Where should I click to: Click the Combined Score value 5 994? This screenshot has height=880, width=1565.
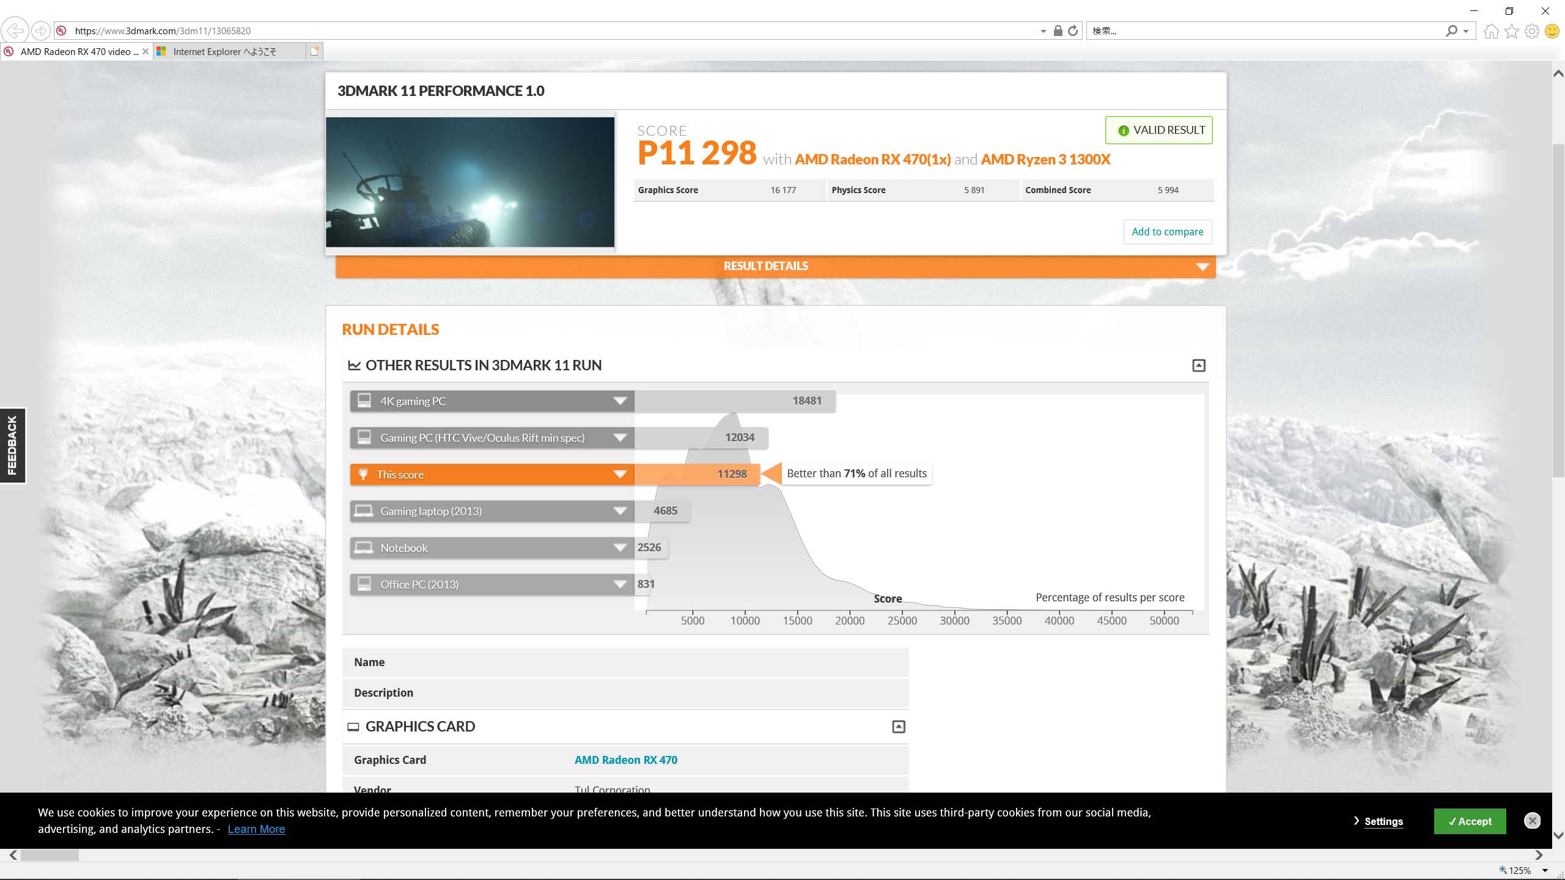coord(1168,190)
